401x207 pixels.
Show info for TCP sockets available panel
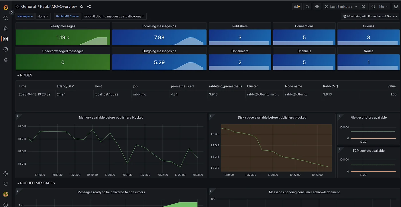(x=339, y=149)
